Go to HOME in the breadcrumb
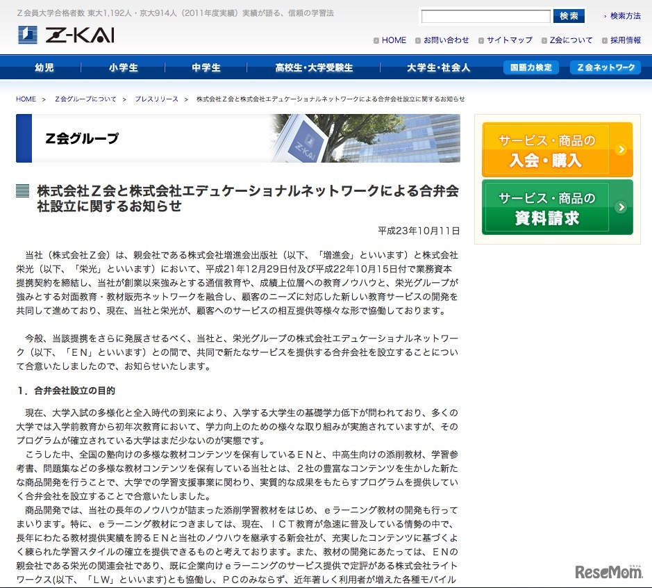Viewport: 652px width, 588px height. pos(26,99)
